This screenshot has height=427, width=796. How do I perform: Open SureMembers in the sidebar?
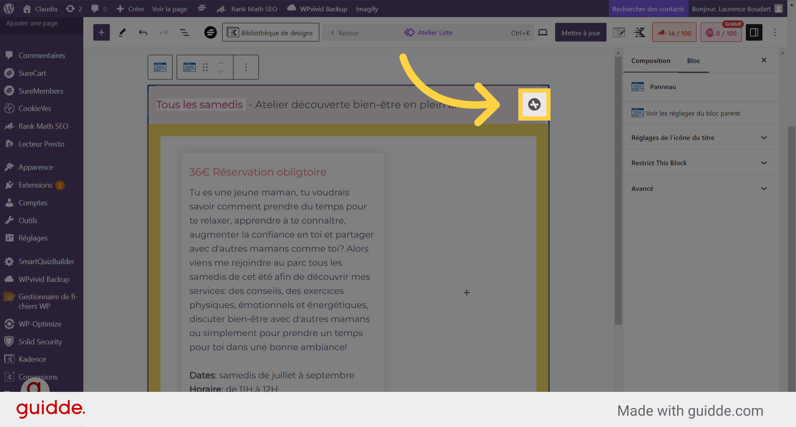click(41, 91)
